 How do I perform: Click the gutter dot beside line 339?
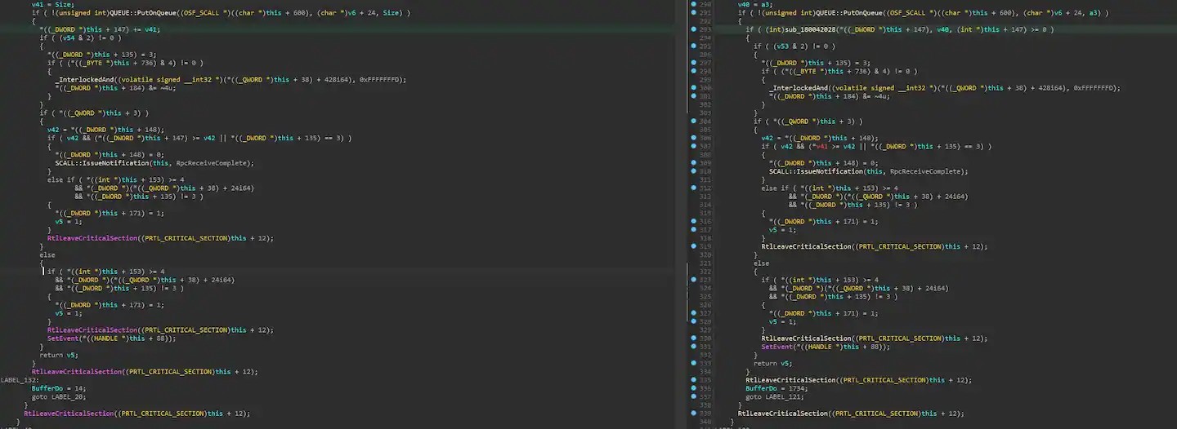pos(693,414)
